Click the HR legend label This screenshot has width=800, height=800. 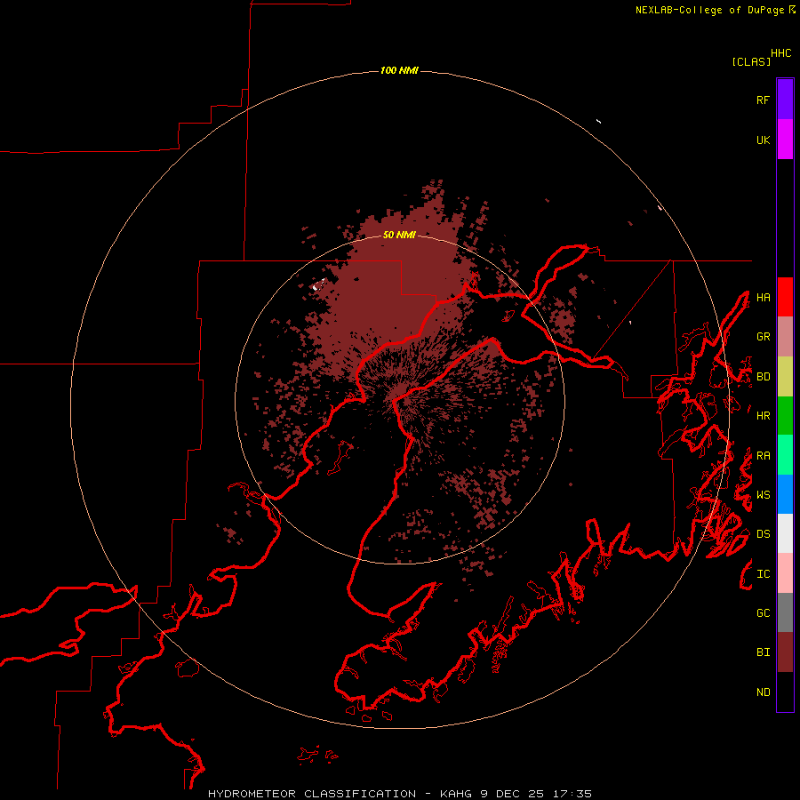[763, 416]
